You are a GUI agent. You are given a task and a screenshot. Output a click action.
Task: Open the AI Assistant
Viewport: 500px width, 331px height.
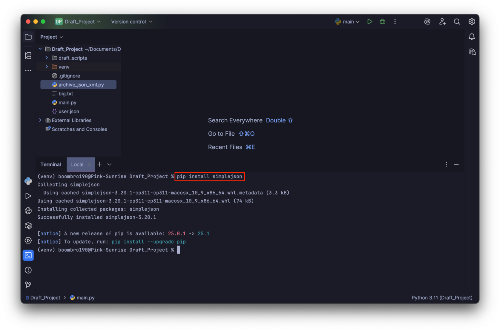[x=427, y=21]
